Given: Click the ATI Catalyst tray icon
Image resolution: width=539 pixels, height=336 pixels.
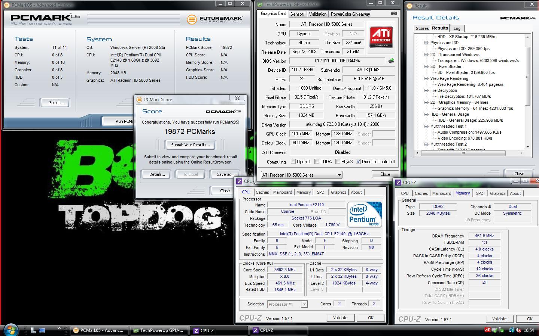Looking at the screenshot, I should (x=487, y=330).
